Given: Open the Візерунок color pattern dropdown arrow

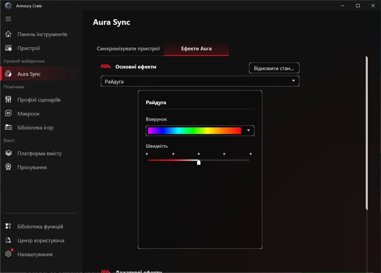Looking at the screenshot, I should point(249,131).
